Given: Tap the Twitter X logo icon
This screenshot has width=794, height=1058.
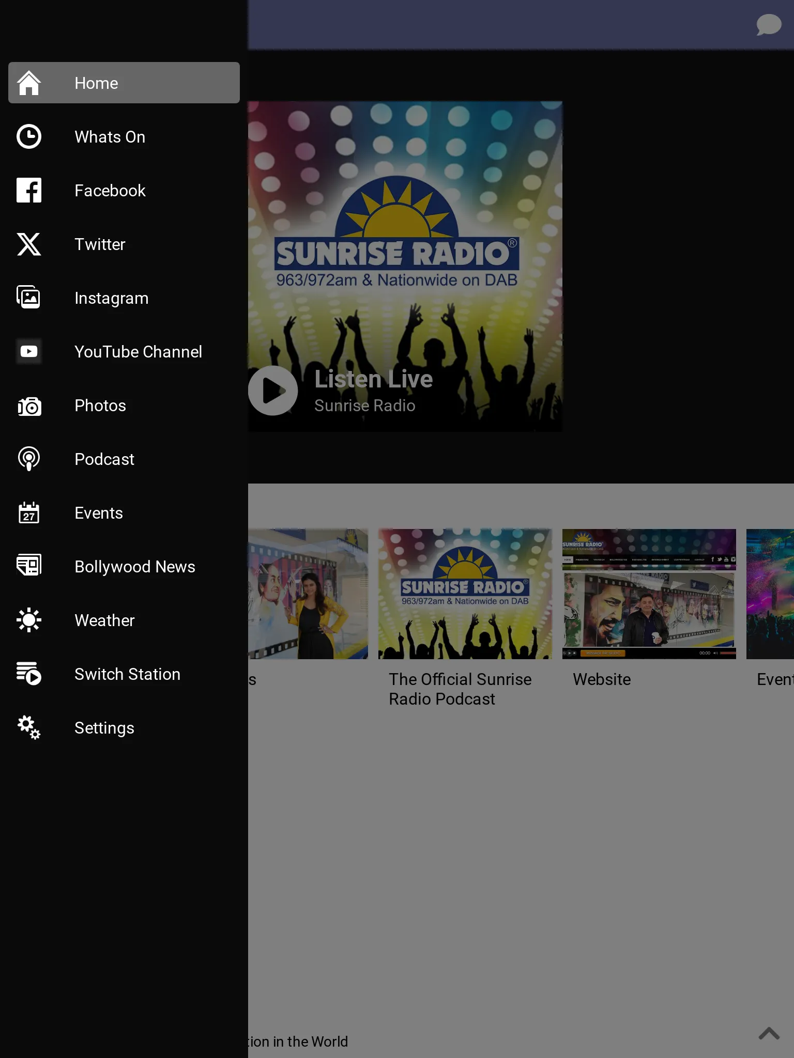Looking at the screenshot, I should (29, 244).
